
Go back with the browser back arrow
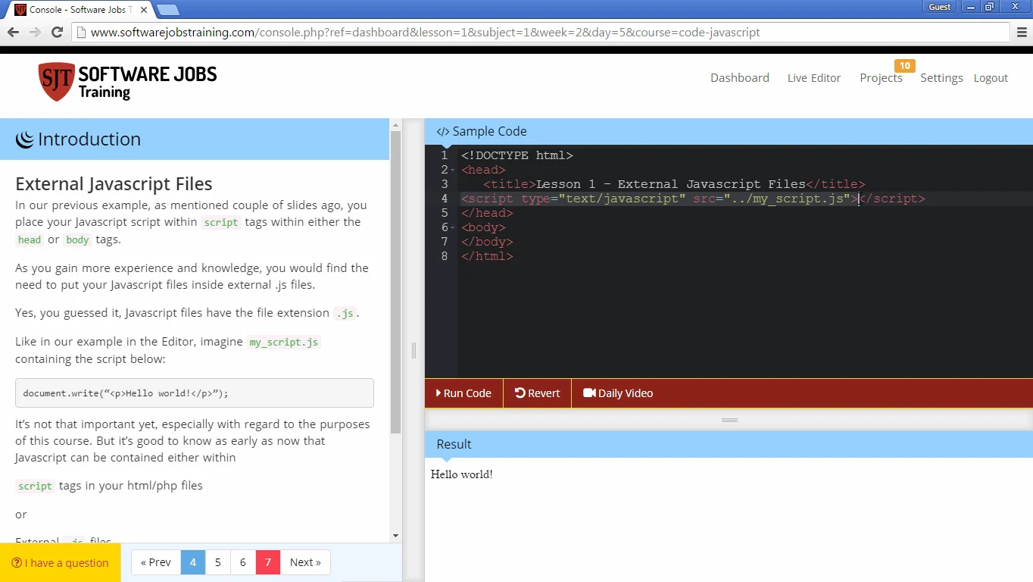[13, 33]
